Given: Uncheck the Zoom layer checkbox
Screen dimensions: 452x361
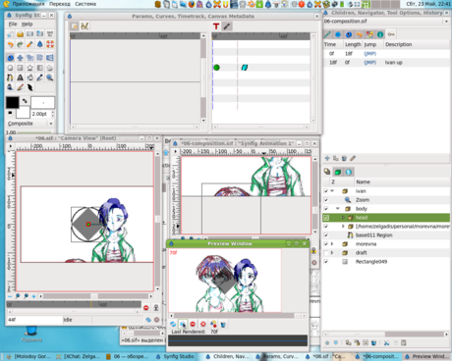Looking at the screenshot, I should coord(326,200).
